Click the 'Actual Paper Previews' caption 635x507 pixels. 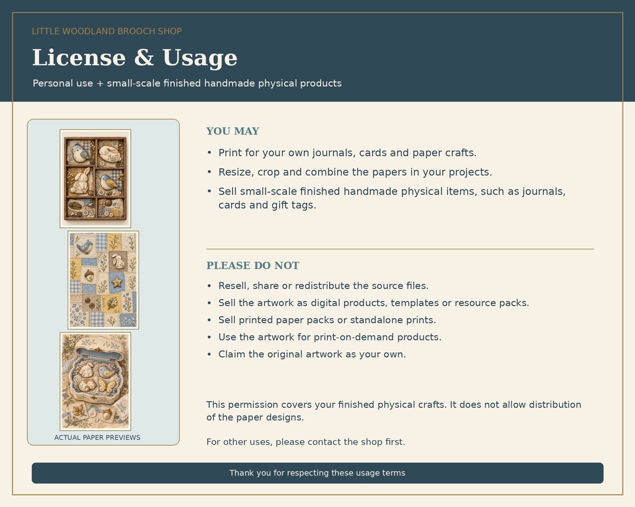tap(97, 438)
